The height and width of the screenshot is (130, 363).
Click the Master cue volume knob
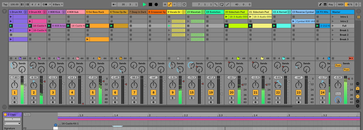click(x=338, y=100)
